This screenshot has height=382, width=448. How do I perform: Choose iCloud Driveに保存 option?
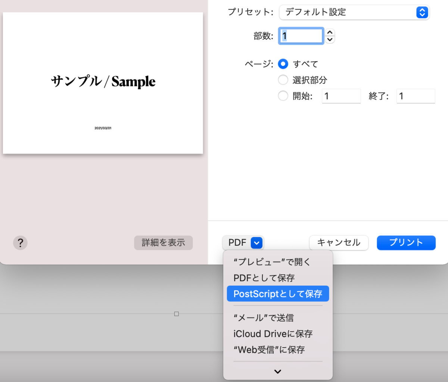tap(273, 333)
